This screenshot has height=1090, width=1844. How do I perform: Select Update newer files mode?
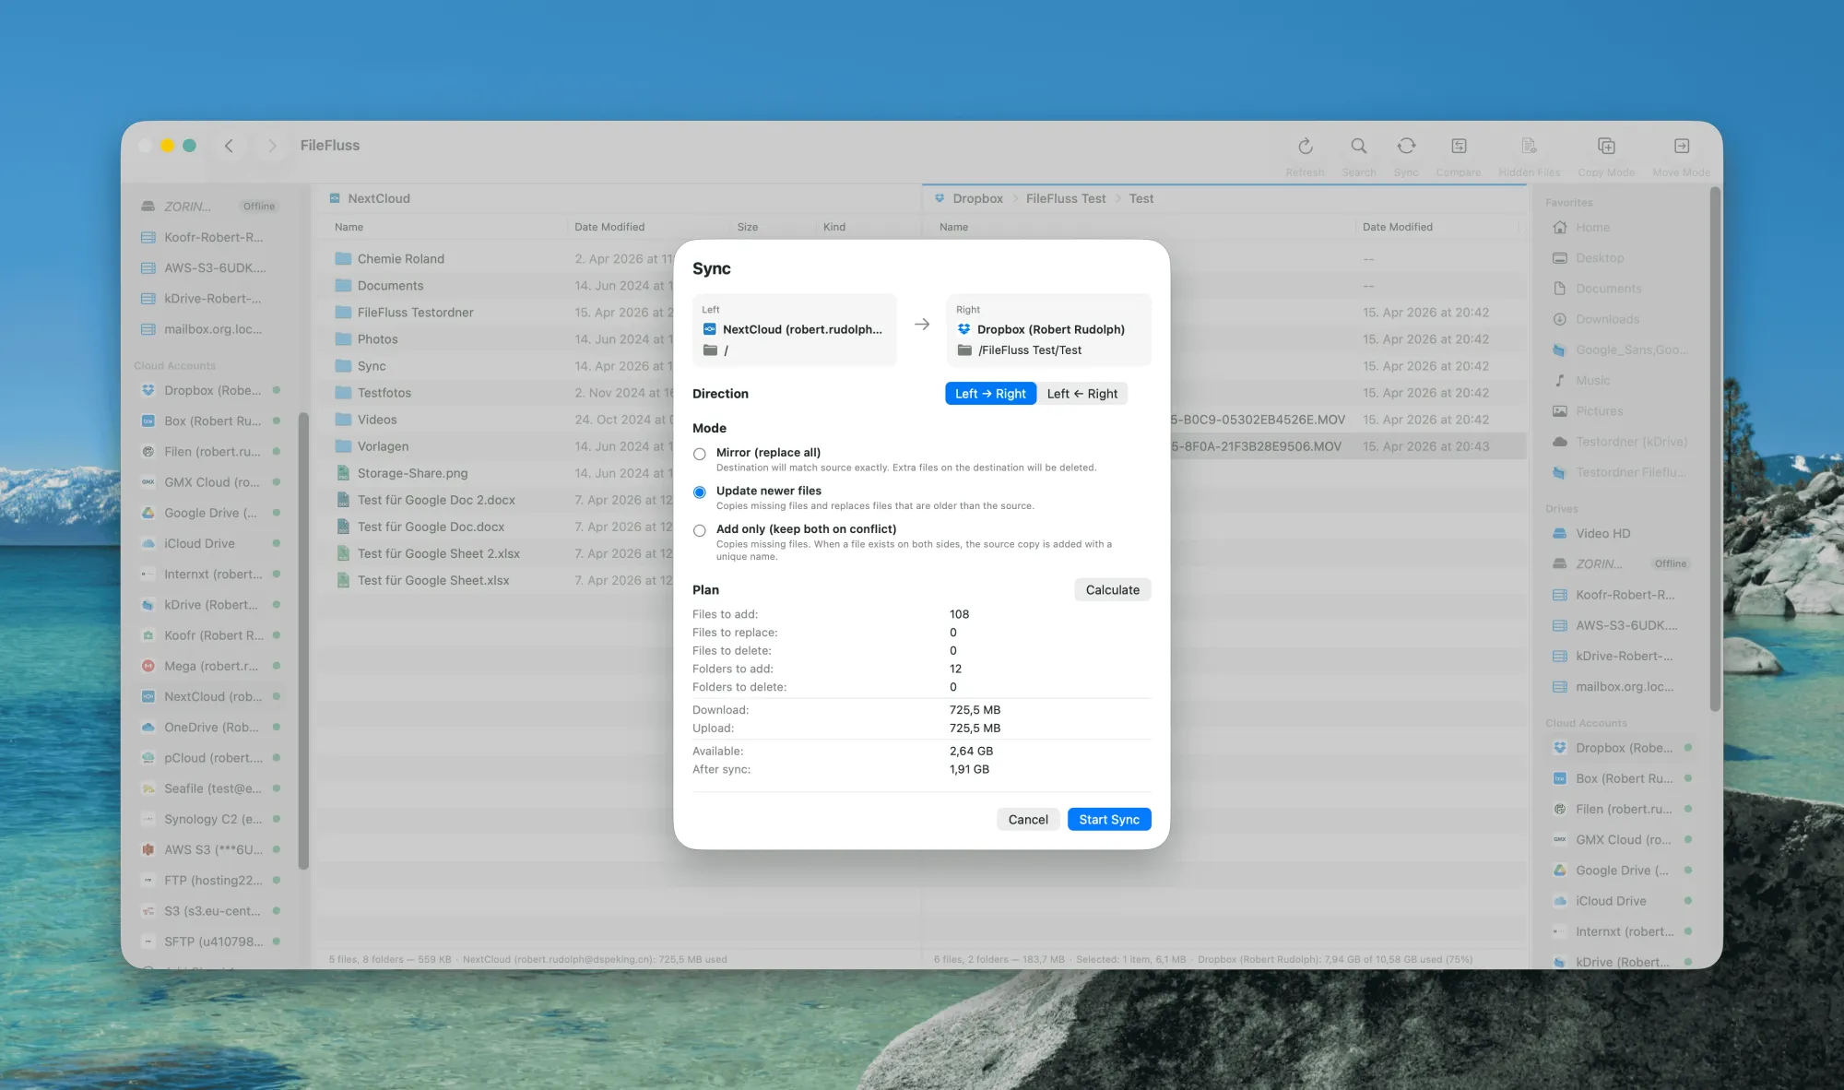(700, 492)
